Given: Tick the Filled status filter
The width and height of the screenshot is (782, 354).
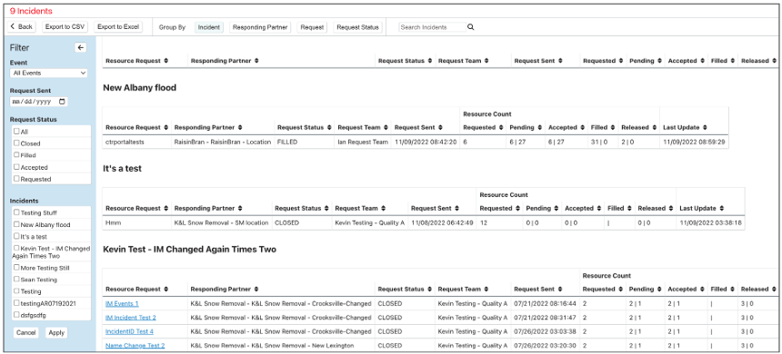Looking at the screenshot, I should 16,155.
